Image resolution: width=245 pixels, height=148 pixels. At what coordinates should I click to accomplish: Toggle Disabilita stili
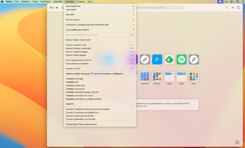click(100, 82)
